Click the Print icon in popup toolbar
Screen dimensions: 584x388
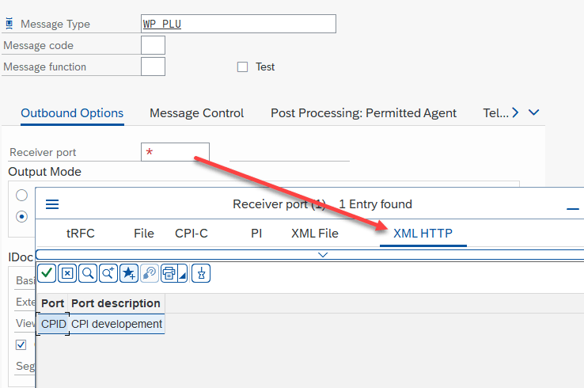[x=169, y=273]
